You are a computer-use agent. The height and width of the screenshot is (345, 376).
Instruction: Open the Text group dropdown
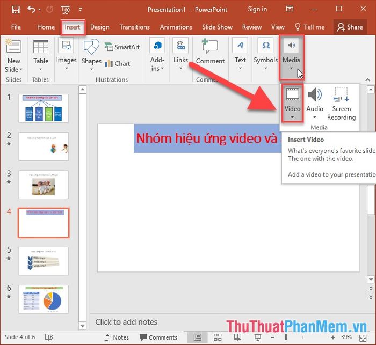240,55
